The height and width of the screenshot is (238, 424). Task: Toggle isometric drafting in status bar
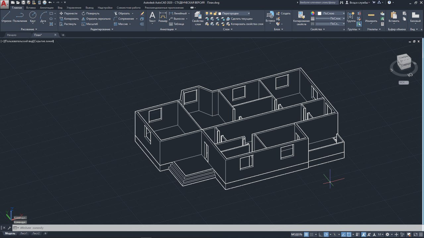click(335, 234)
